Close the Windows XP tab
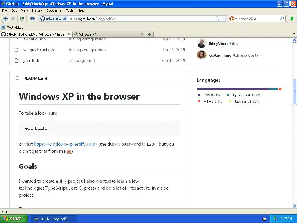 click(142, 34)
